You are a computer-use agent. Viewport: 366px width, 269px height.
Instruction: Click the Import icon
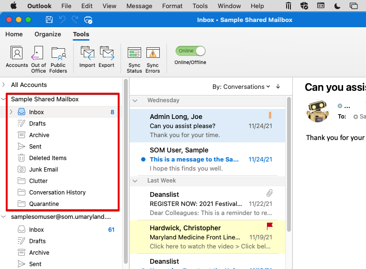(x=87, y=57)
